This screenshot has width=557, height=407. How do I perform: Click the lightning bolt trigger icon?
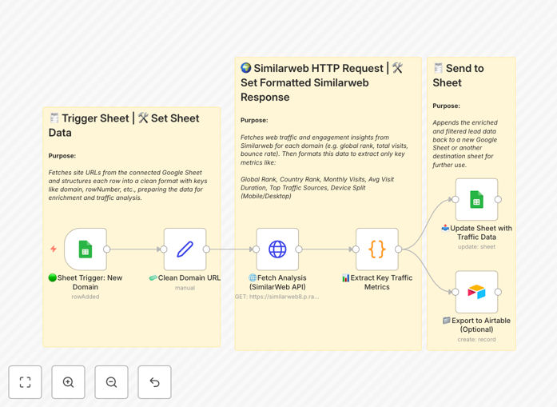[54, 249]
